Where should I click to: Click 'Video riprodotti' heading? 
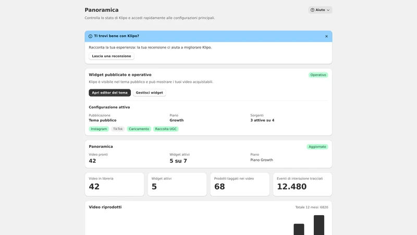point(105,207)
